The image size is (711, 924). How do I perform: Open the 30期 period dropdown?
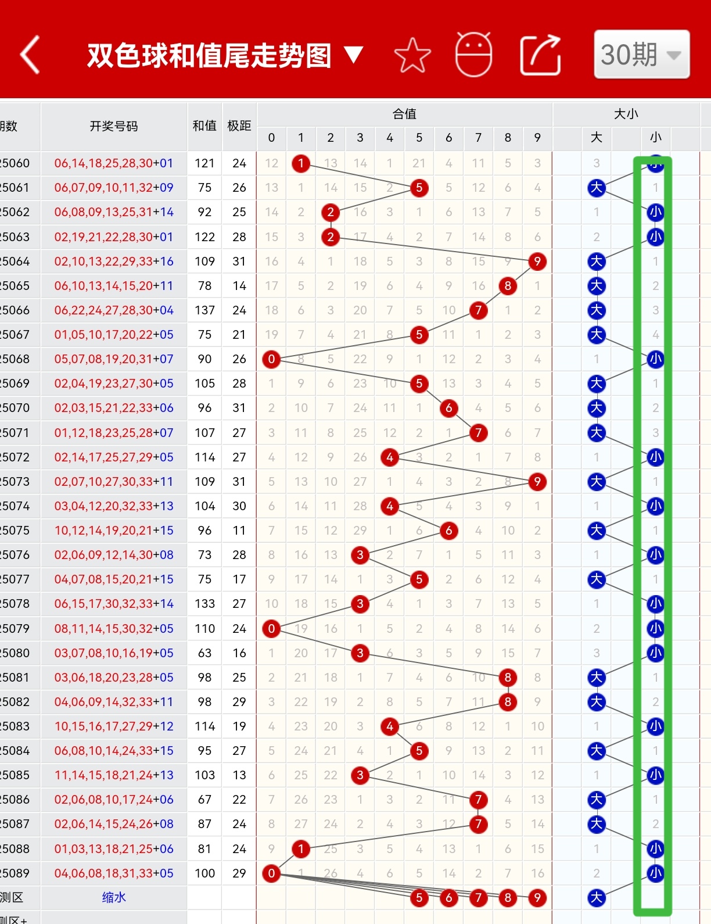(642, 55)
